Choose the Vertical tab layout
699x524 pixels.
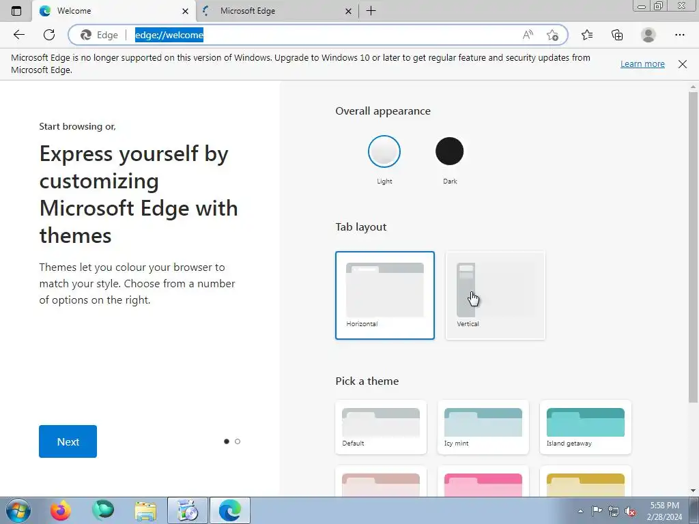pos(496,295)
